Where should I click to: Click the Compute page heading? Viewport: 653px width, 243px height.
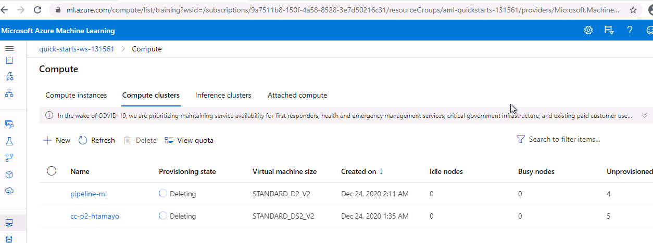(58, 69)
